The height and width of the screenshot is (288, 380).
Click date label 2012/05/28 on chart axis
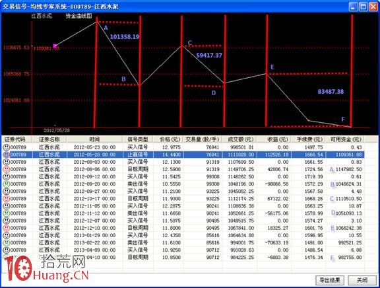57,130
